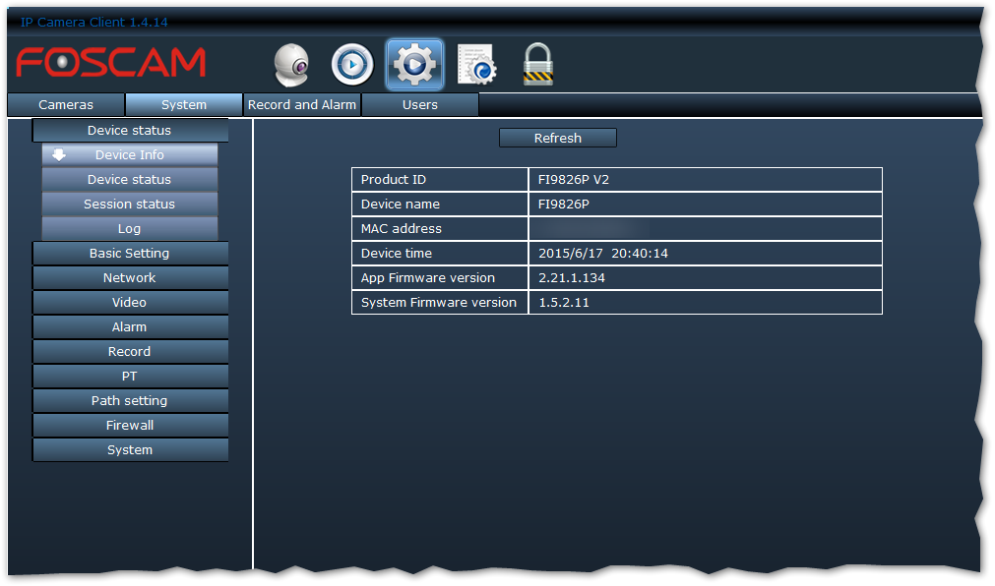The width and height of the screenshot is (995, 586).
Task: Click the System Firmware version label
Action: [439, 303]
